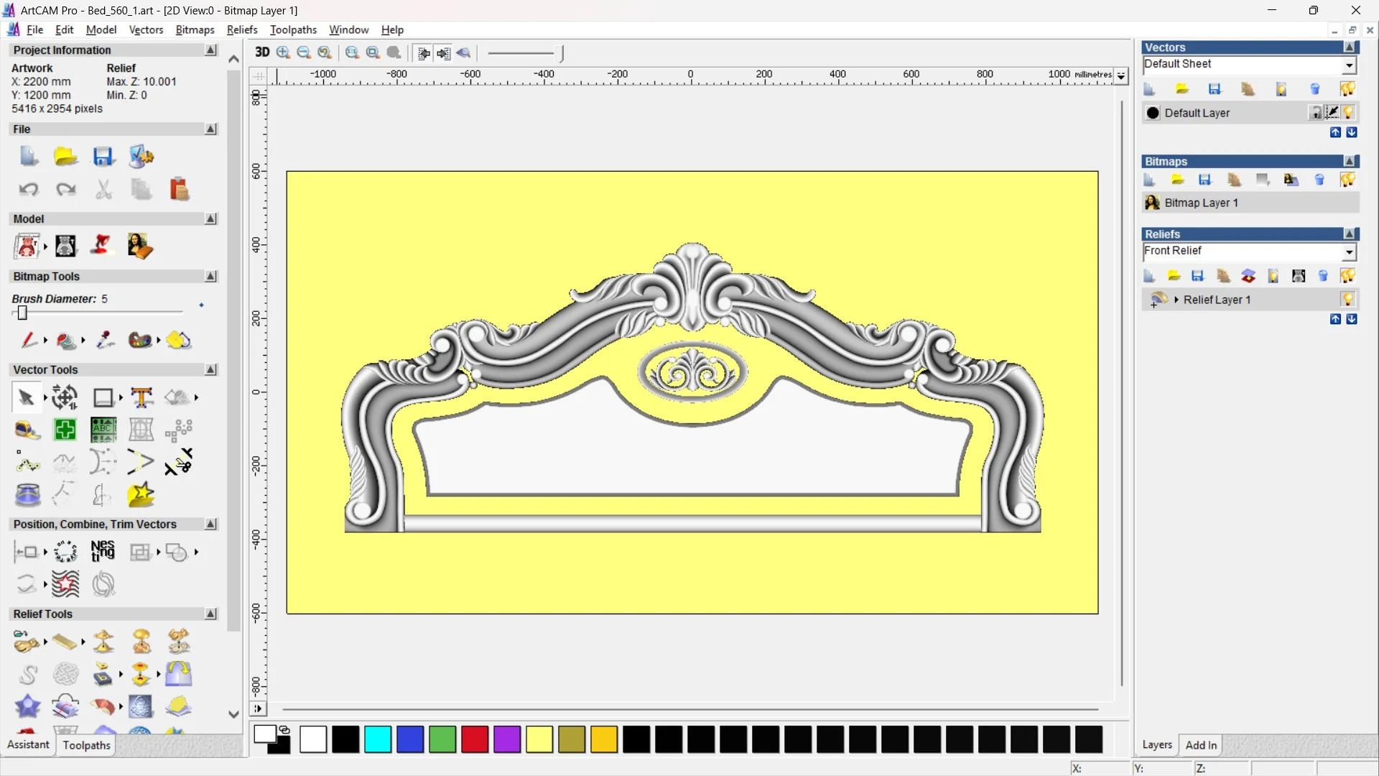Click the 3D view button
1379x776 pixels.
[262, 52]
